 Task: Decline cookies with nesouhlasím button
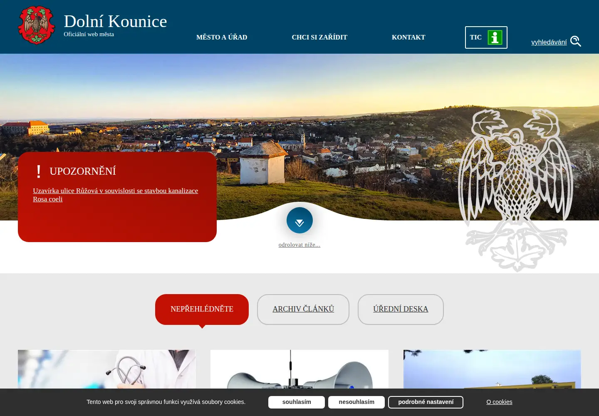(x=356, y=402)
